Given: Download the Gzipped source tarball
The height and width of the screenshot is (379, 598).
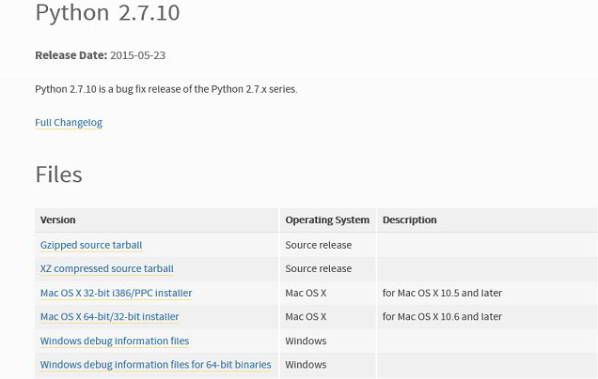Looking at the screenshot, I should 91,245.
